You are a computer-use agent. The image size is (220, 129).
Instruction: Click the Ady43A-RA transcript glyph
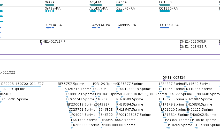pyautogui.click(x=96, y=11)
